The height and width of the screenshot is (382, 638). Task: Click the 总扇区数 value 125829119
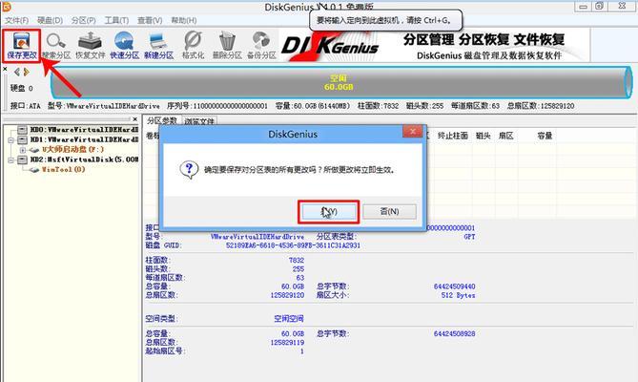point(287,343)
